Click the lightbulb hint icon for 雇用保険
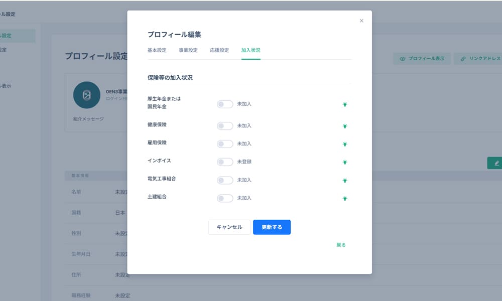Image resolution: width=502 pixels, height=301 pixels. point(345,144)
